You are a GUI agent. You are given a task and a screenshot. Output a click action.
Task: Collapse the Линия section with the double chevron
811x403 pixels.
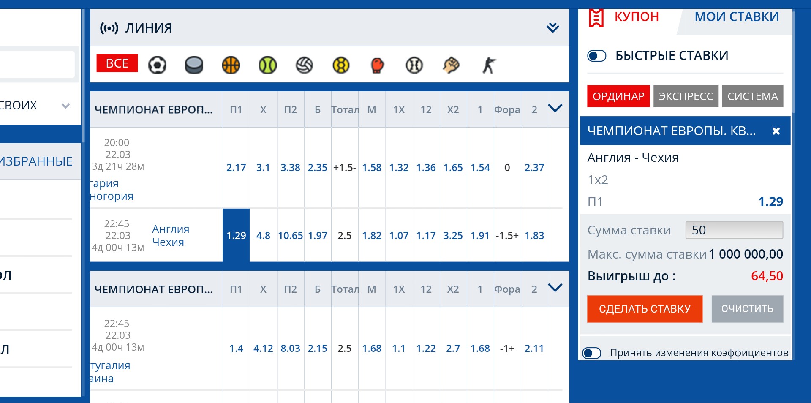click(552, 28)
